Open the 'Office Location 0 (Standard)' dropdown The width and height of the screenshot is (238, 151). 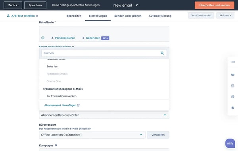[92, 135]
